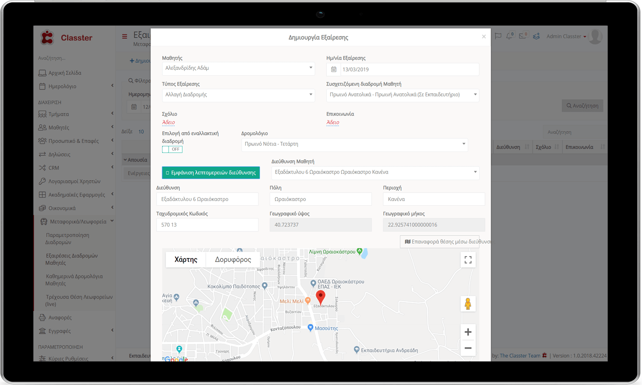Edit the Επικοινωνία Άδειο link
Viewport: 642px width, 385px height.
333,122
